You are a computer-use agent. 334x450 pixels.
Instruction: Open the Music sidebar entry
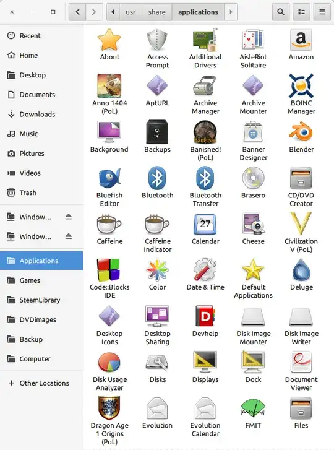coord(41,134)
